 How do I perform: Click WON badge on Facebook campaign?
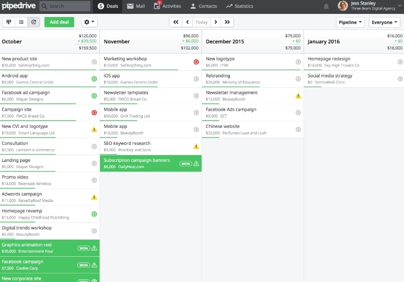83,265
